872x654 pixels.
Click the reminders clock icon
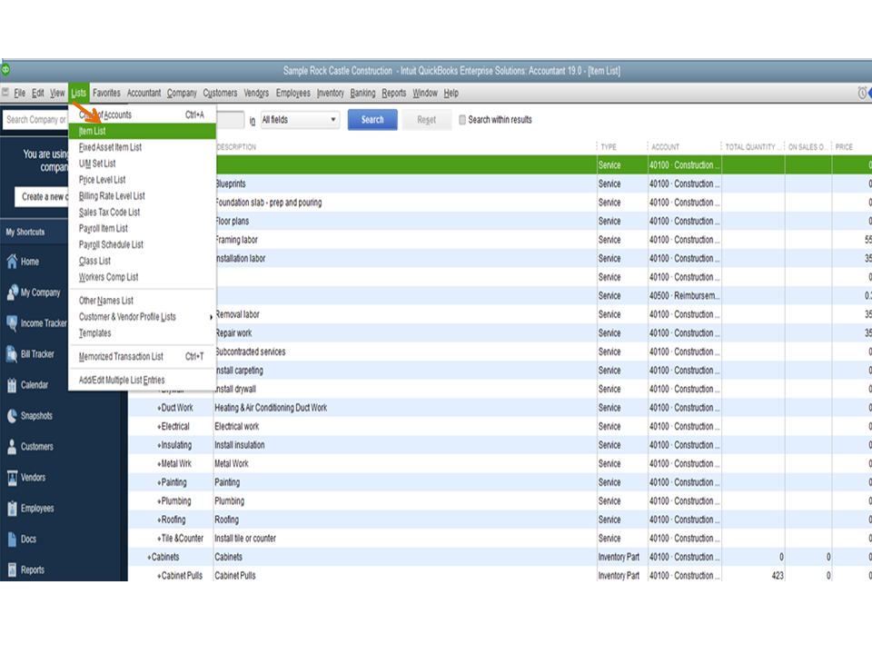pos(862,93)
